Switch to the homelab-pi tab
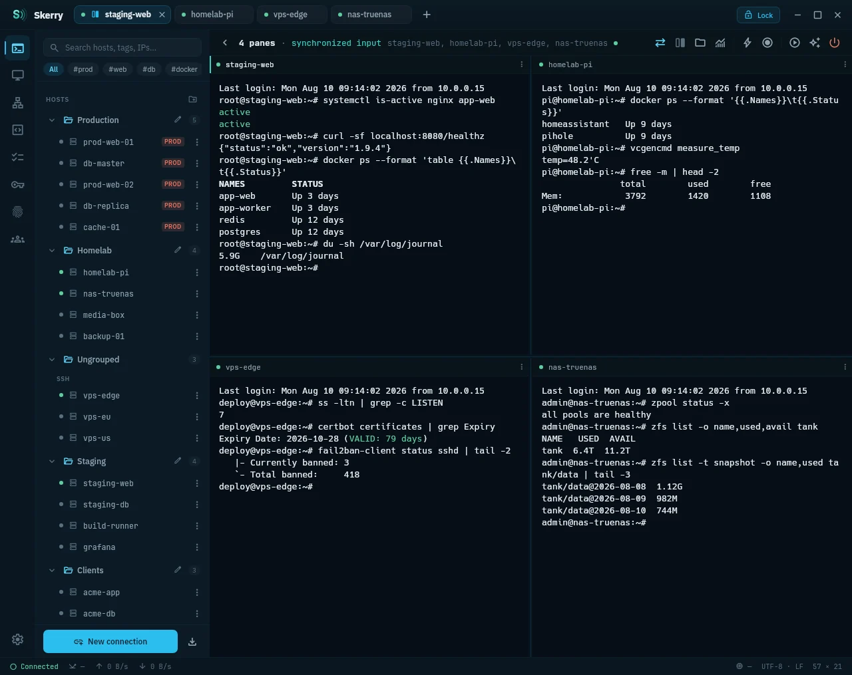This screenshot has width=852, height=675. pyautogui.click(x=214, y=15)
